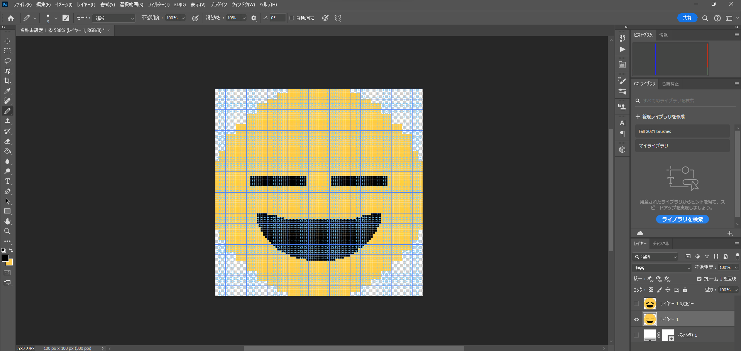This screenshot has width=741, height=351.
Task: Select the Zoom tool
Action: 7,231
